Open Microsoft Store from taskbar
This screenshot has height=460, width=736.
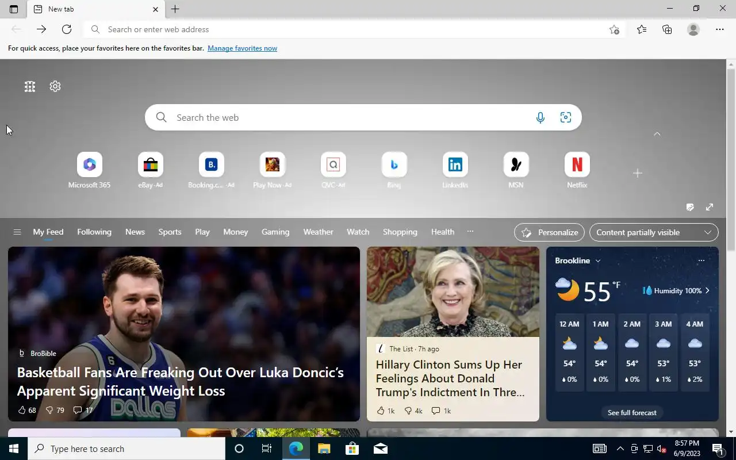click(352, 448)
